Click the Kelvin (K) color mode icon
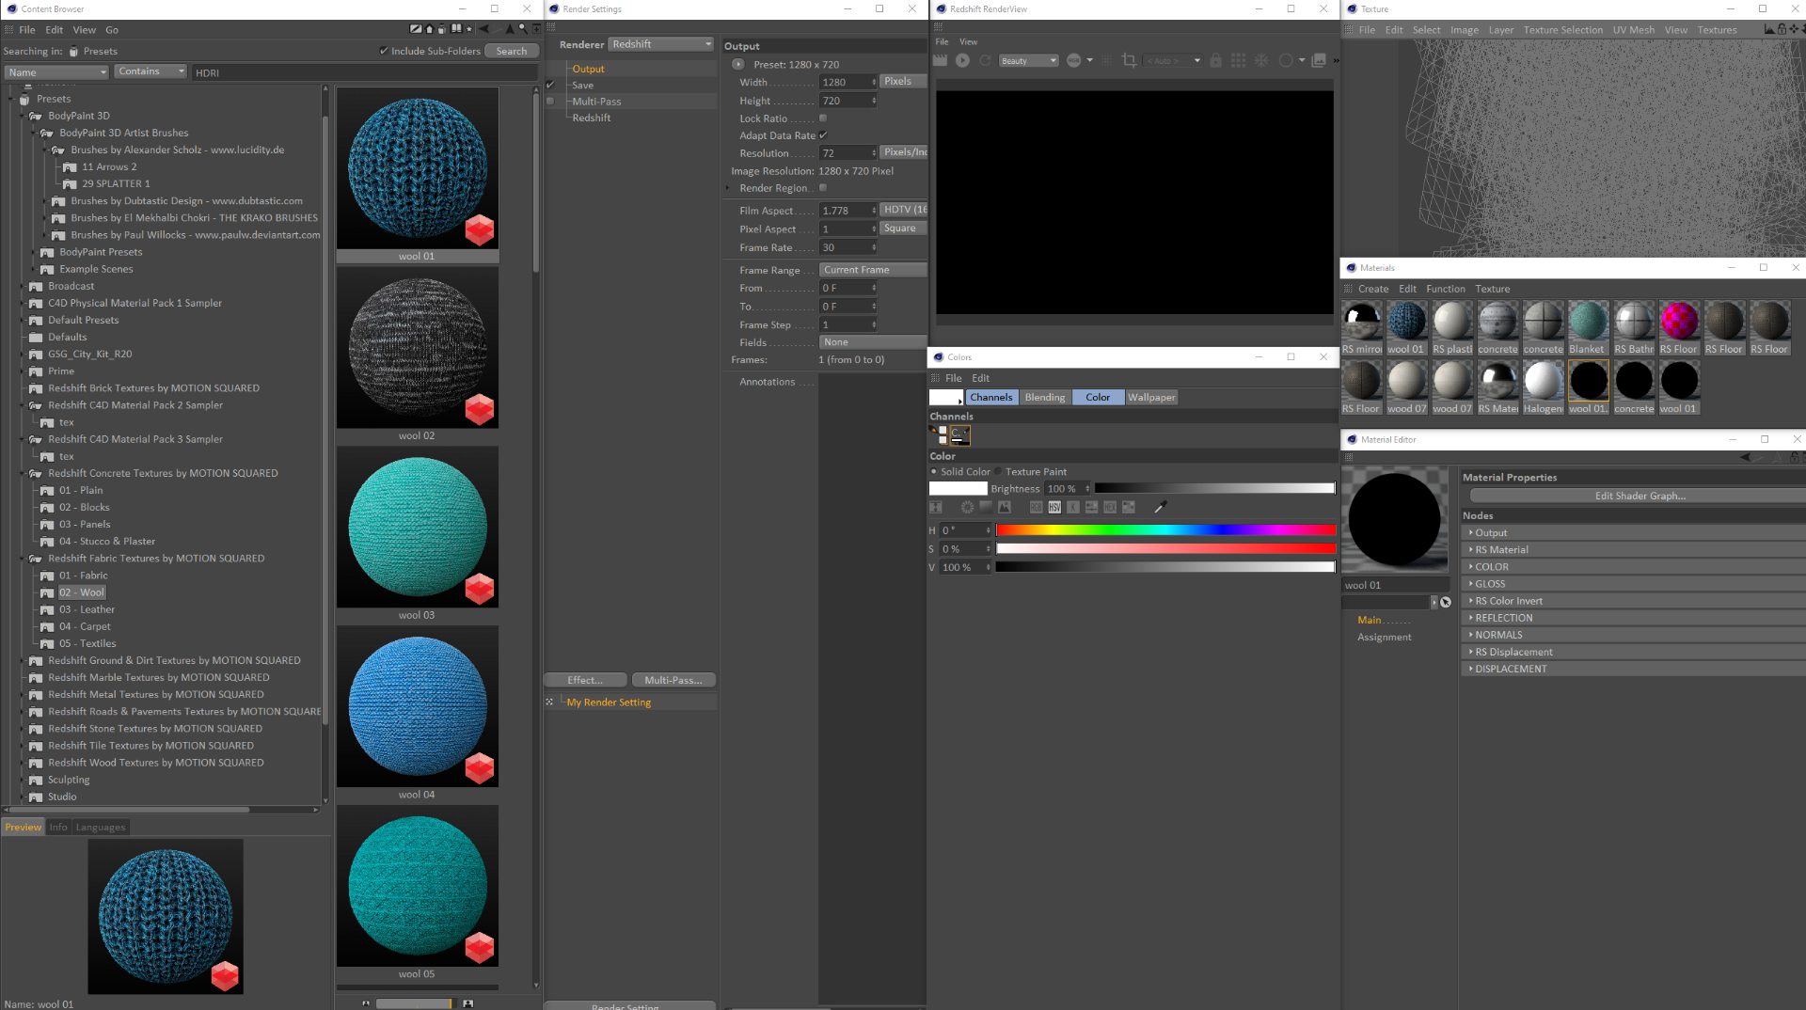This screenshot has width=1806, height=1010. click(1073, 507)
